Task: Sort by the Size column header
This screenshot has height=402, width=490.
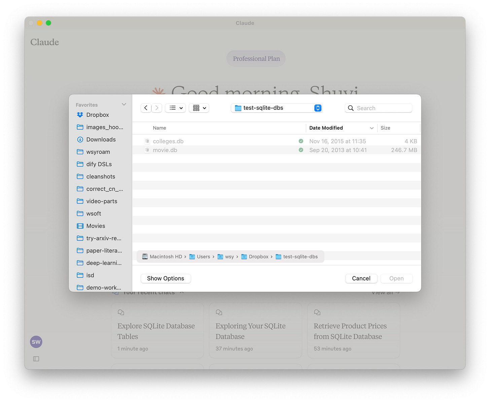Action: pyautogui.click(x=385, y=128)
